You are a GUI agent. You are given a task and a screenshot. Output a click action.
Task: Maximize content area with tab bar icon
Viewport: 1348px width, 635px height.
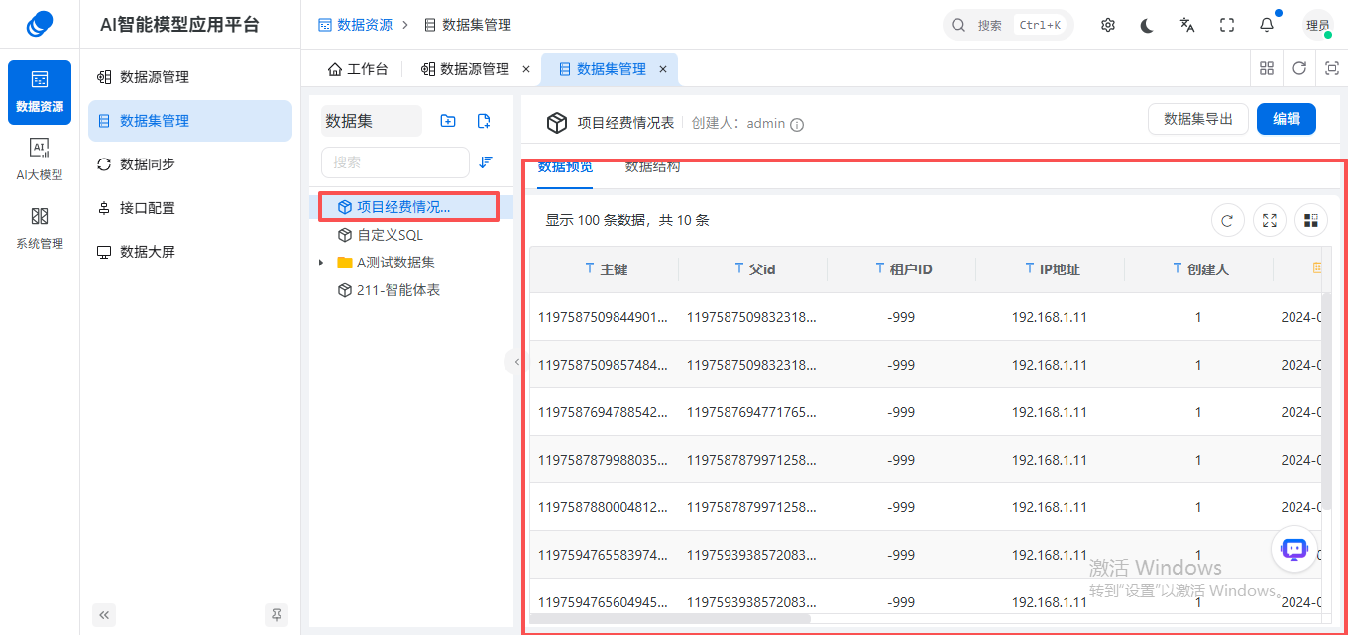[x=1332, y=68]
